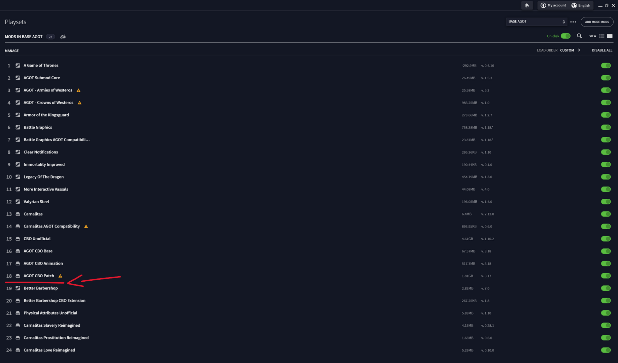The height and width of the screenshot is (363, 618).
Task: Click Steam source icon for Better Barbershop
Action: coord(18,288)
